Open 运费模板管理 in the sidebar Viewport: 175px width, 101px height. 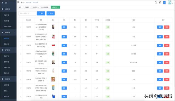(x=8, y=26)
